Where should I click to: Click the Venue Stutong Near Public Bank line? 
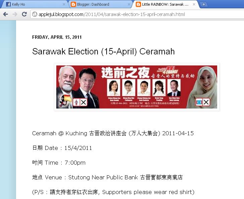(107, 177)
